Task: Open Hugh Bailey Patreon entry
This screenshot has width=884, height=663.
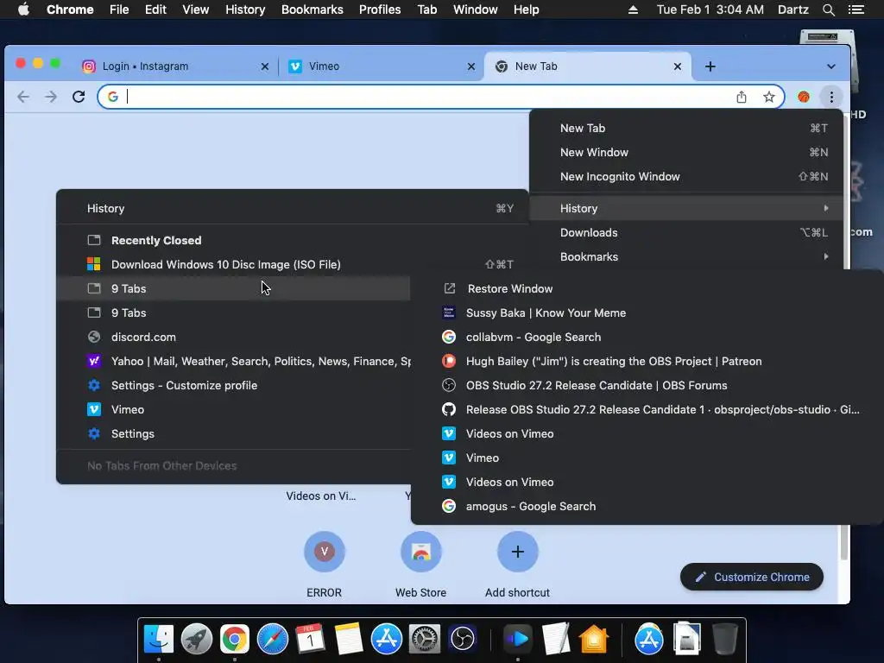Action: 647,362
